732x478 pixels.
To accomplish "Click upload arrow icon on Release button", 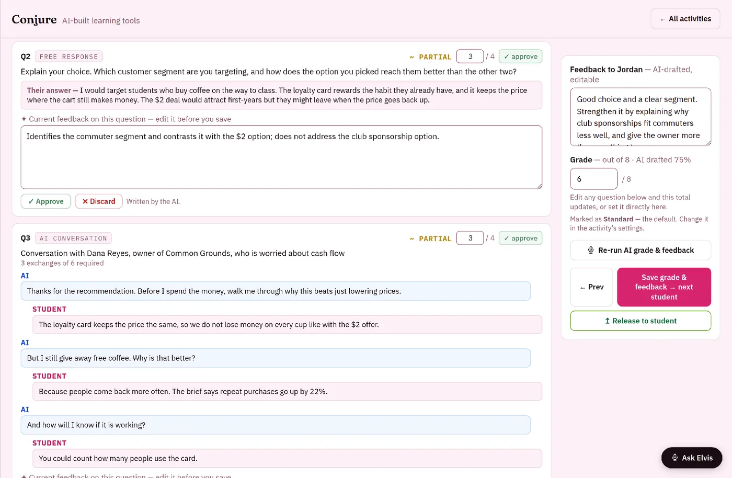I will (607, 321).
